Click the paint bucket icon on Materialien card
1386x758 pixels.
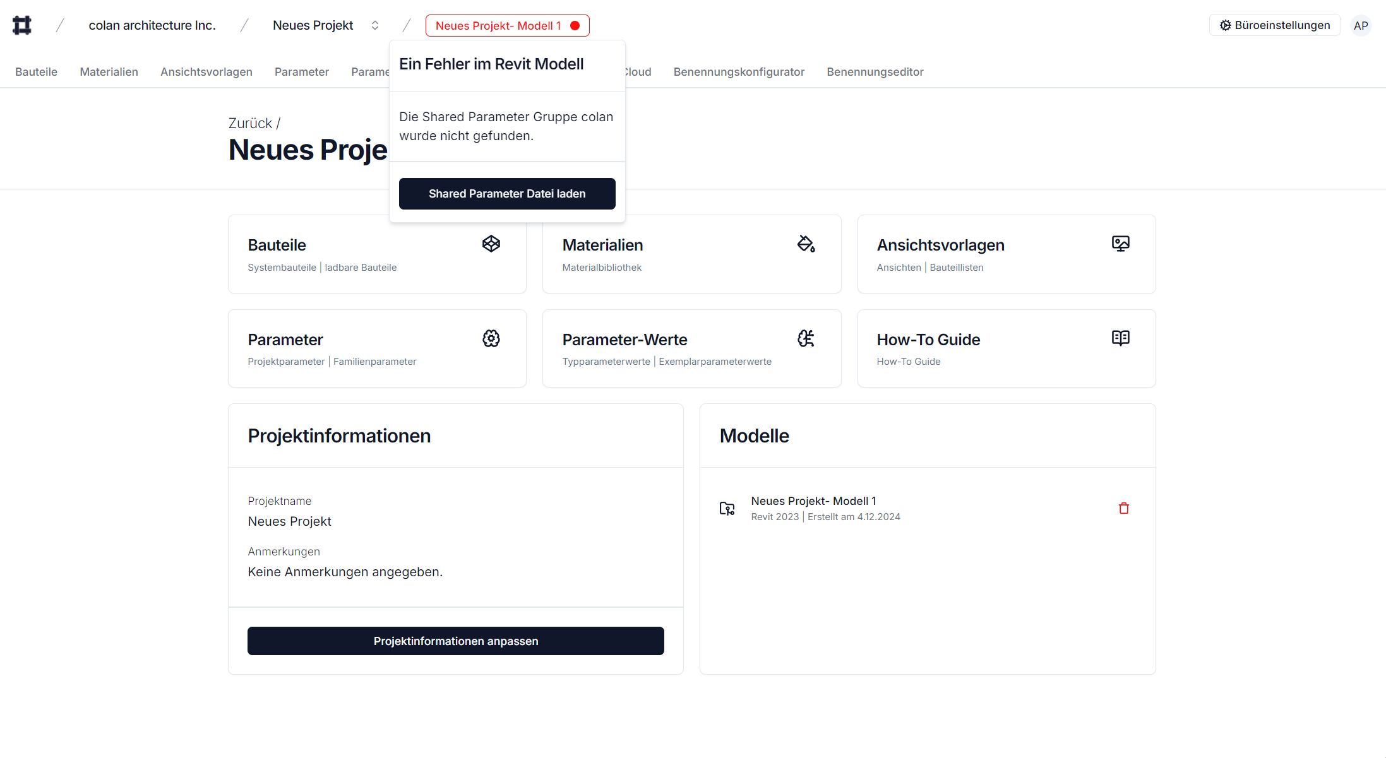806,244
